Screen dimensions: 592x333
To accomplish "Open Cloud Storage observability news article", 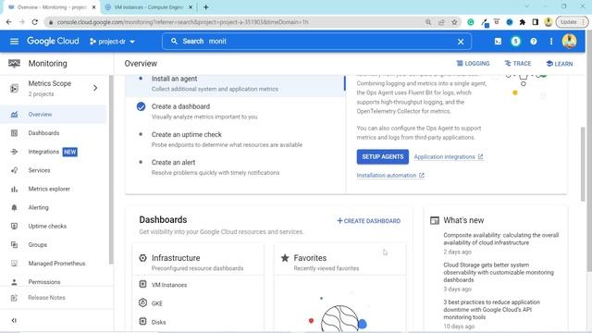I will click(x=499, y=272).
